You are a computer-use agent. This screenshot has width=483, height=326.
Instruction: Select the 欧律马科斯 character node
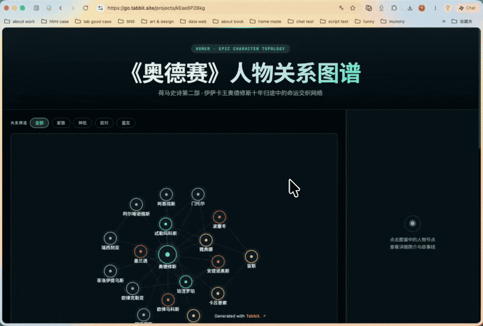pyautogui.click(x=168, y=300)
